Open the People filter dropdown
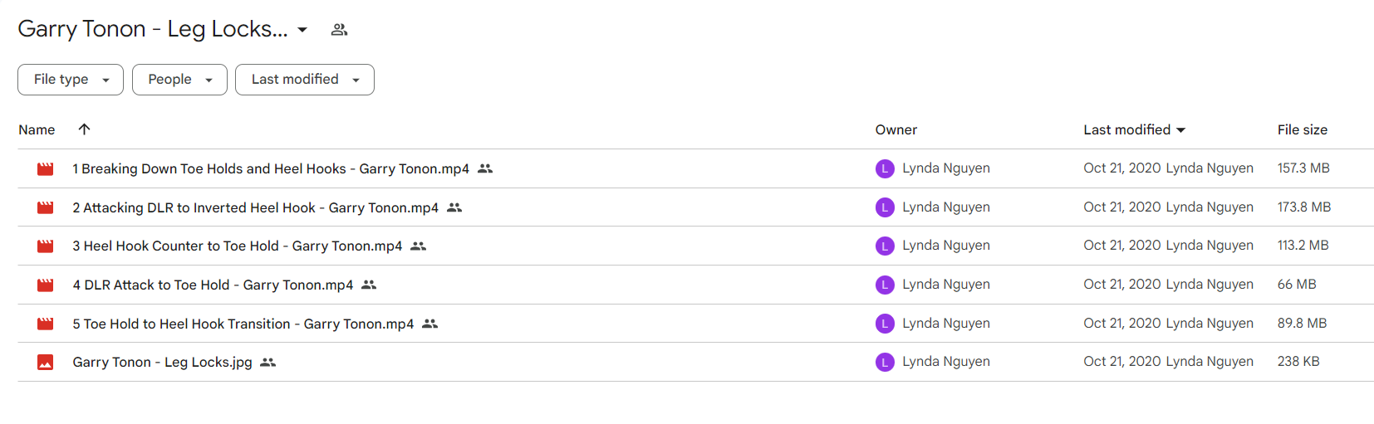Screen dimensions: 1374x424 coord(179,80)
